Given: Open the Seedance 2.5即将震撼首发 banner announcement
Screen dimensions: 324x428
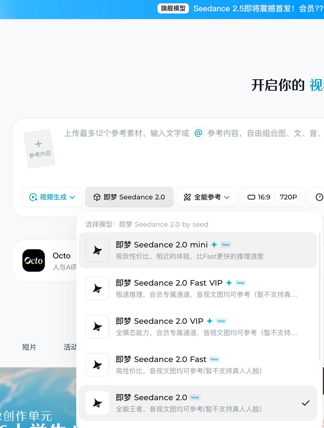Looking at the screenshot, I should point(258,9).
